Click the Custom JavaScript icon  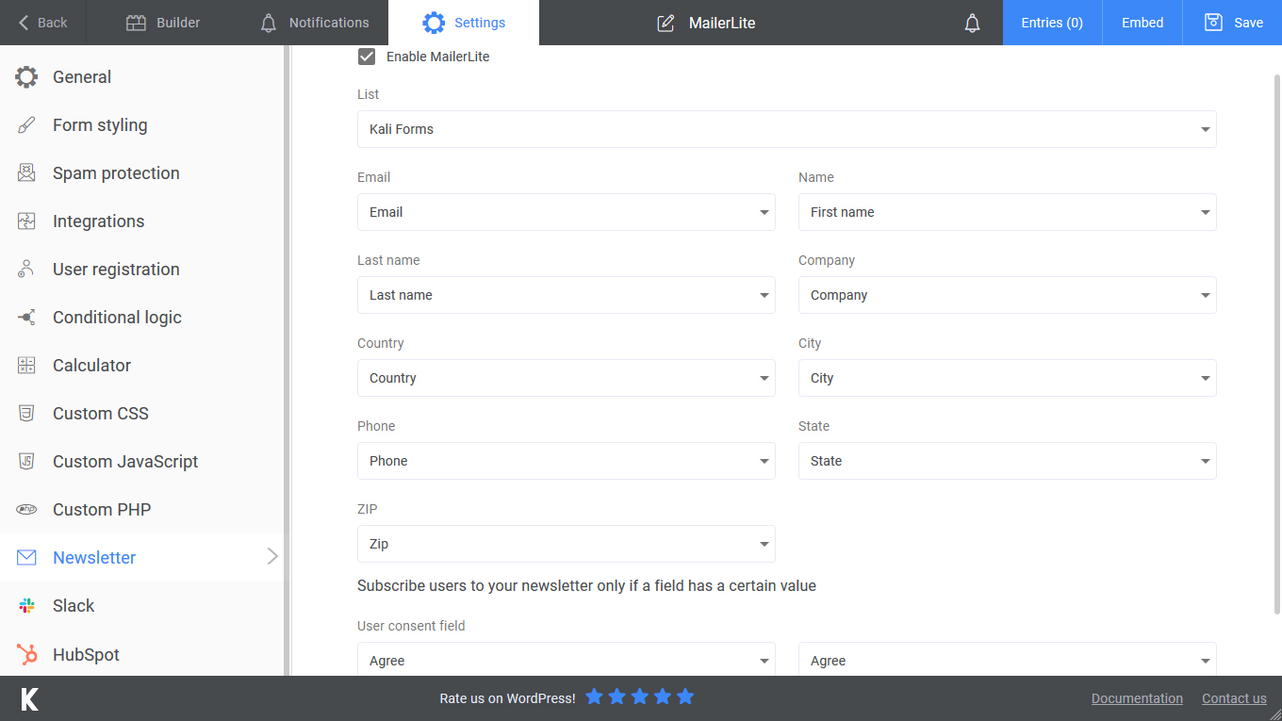click(x=26, y=462)
